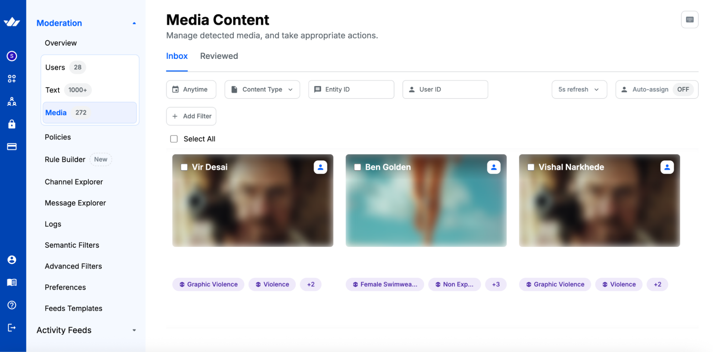This screenshot has width=713, height=352.
Task: Click the user icon on Ben Golden's card
Action: (x=494, y=167)
